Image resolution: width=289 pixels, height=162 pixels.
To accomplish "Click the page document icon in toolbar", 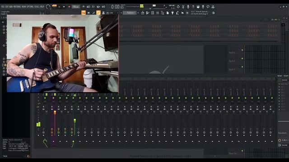I will click(x=168, y=13).
